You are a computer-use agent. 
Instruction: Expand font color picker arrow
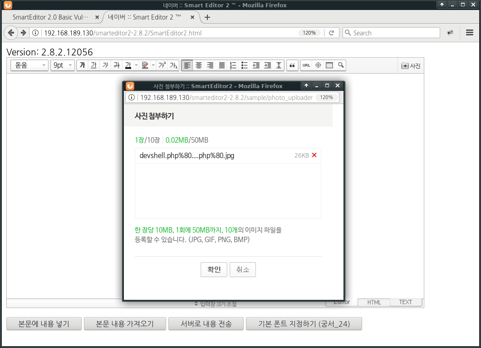coord(136,65)
